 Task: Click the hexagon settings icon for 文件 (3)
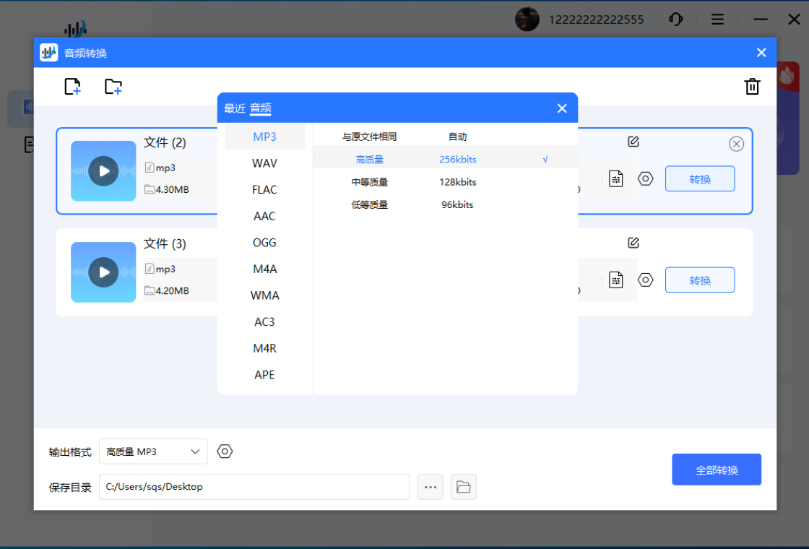click(646, 280)
